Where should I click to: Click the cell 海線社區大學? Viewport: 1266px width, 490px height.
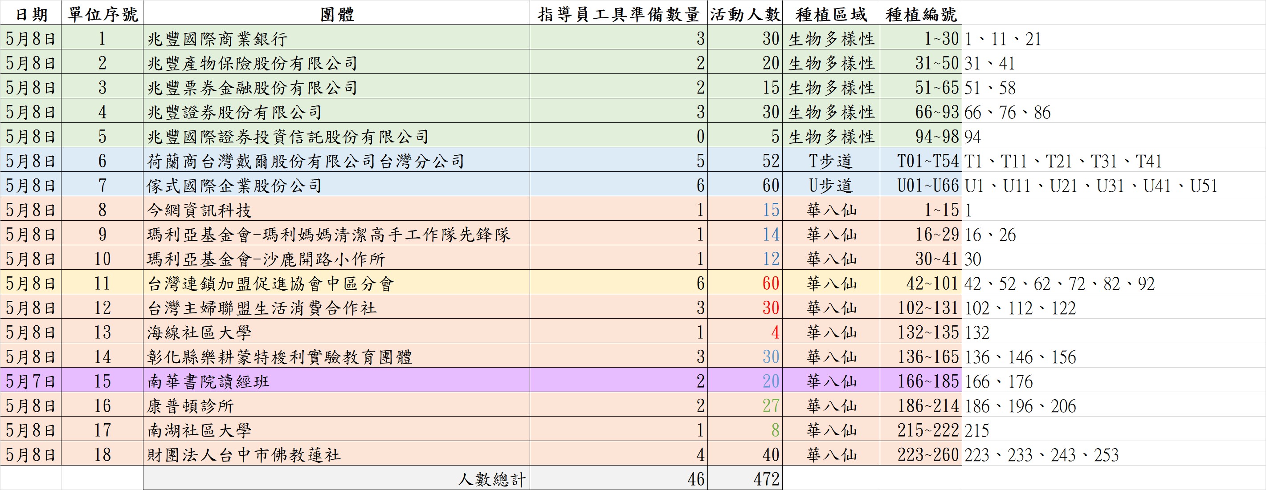click(337, 332)
